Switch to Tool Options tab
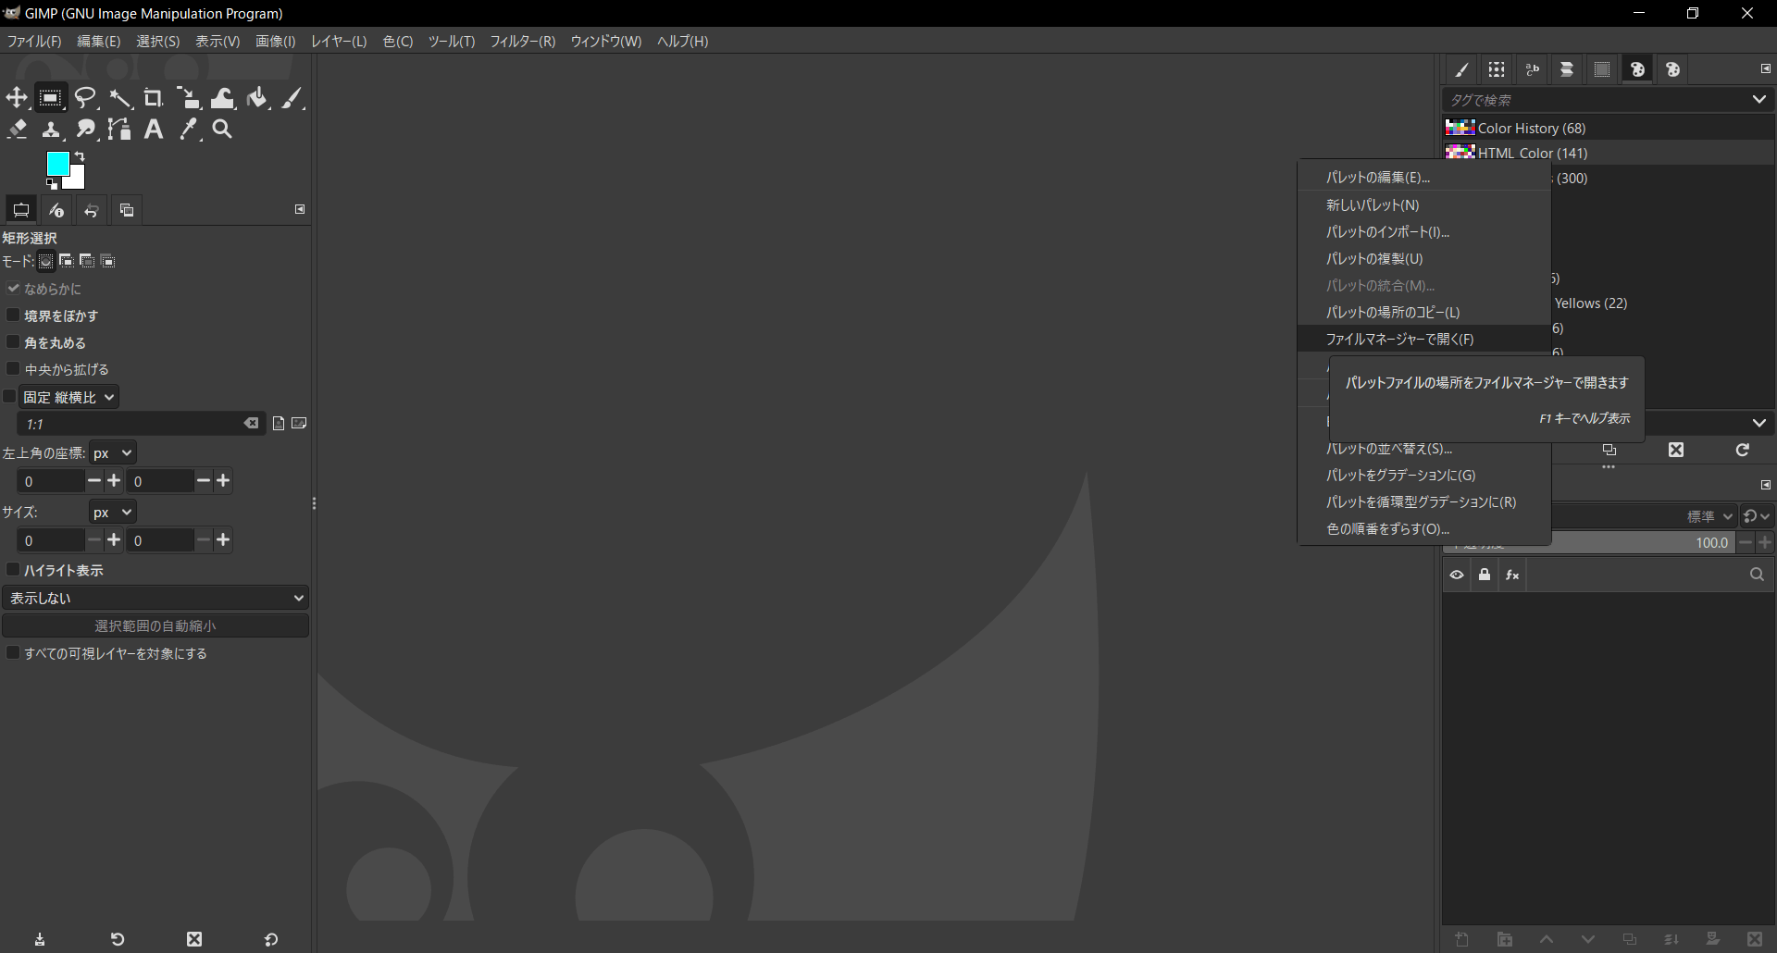This screenshot has width=1777, height=953. tap(20, 210)
